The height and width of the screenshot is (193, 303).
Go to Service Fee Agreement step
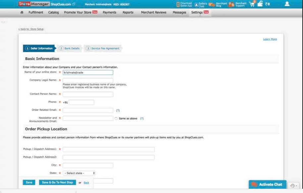click(103, 48)
